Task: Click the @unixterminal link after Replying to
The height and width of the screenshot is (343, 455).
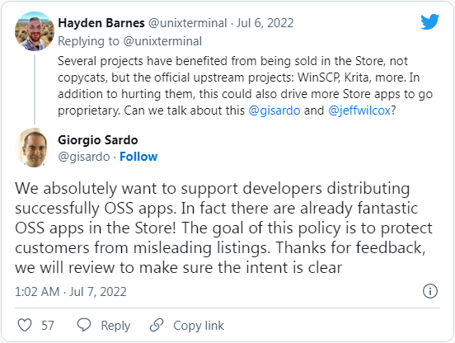Action: tap(162, 41)
